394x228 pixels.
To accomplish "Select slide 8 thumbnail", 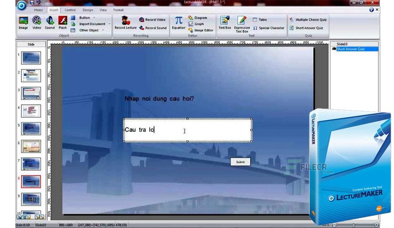I will 31,181.
